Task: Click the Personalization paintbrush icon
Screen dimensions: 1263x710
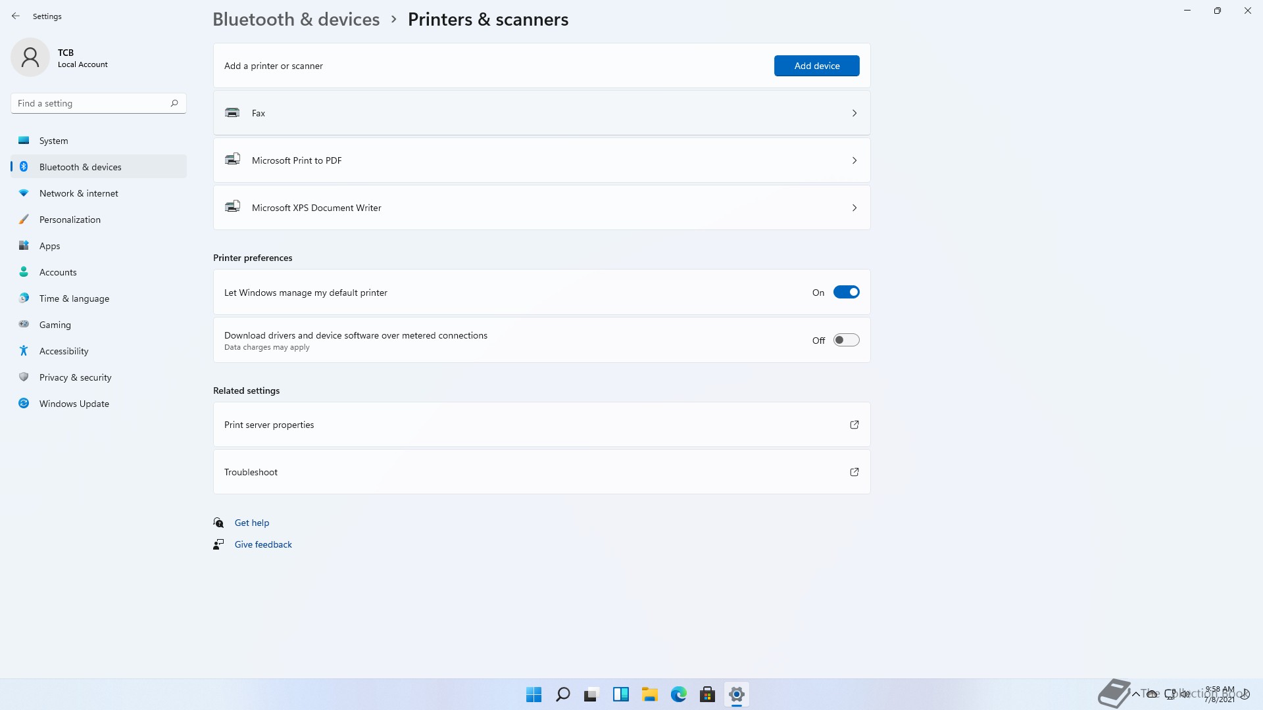Action: pyautogui.click(x=24, y=219)
